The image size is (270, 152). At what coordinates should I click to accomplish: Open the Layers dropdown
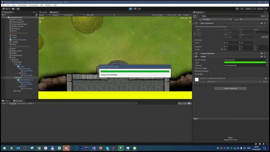pos(250,9)
